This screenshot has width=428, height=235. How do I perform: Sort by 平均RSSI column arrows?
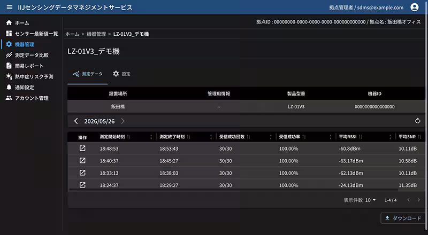click(361, 137)
